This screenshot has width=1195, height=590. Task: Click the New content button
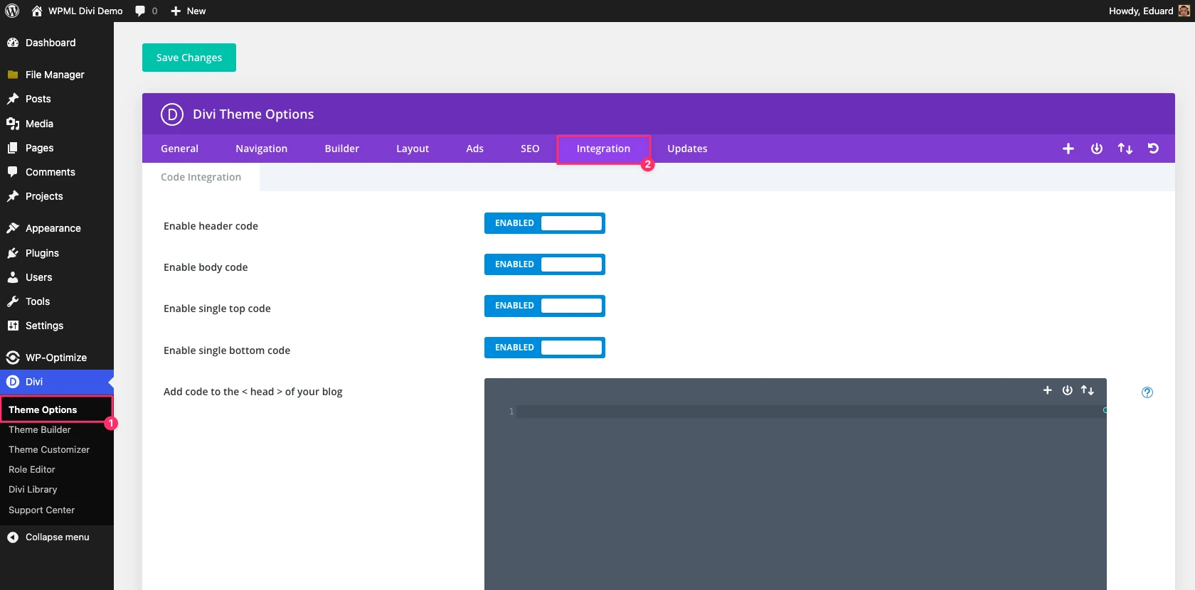tap(188, 11)
